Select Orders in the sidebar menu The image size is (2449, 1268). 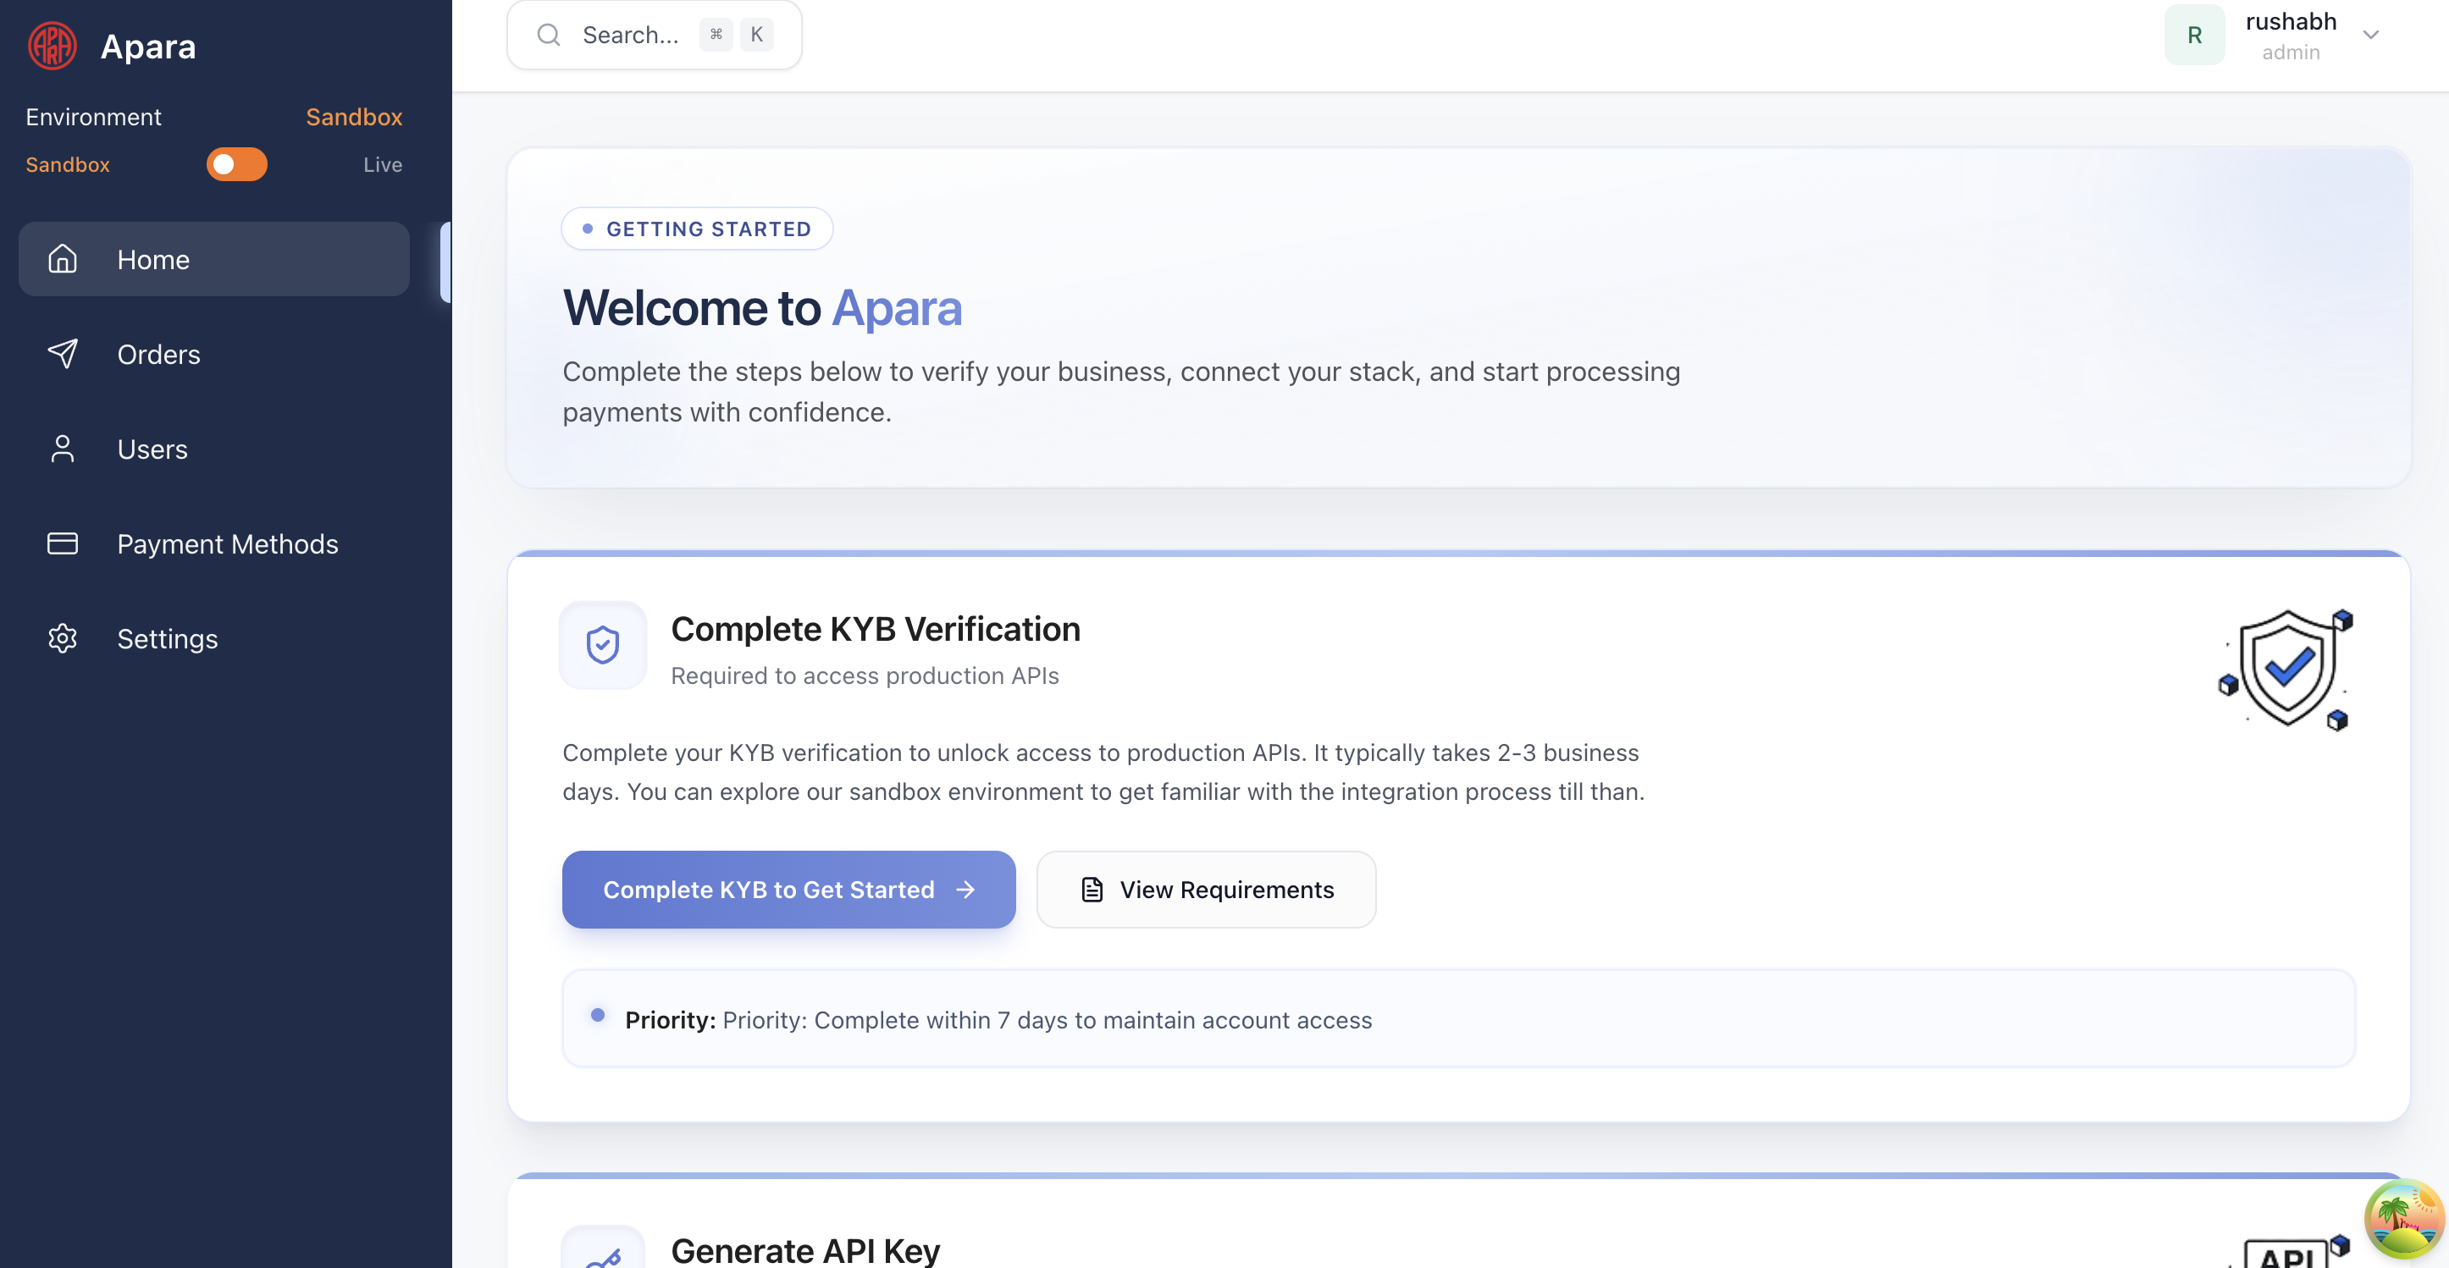tap(158, 354)
